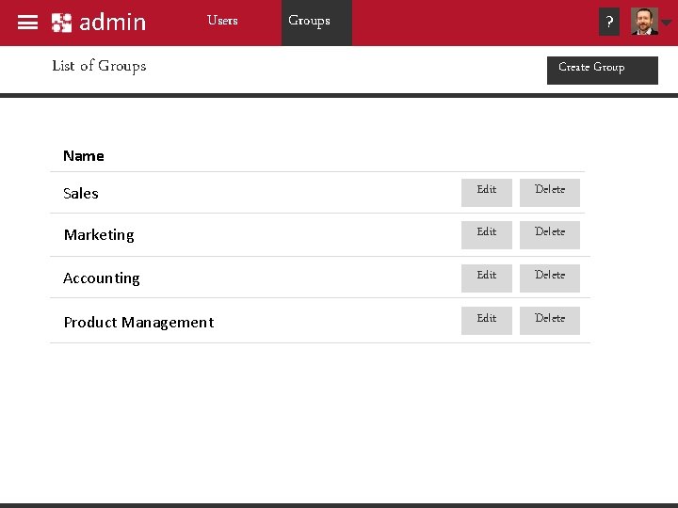This screenshot has height=508, width=678.
Task: Click the Create Group button
Action: point(603,70)
